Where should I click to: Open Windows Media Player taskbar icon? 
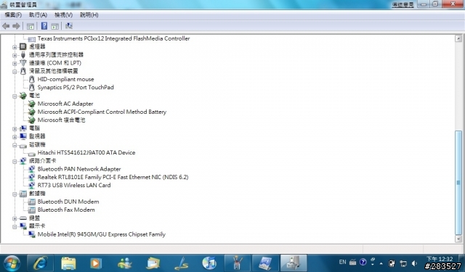point(96,263)
